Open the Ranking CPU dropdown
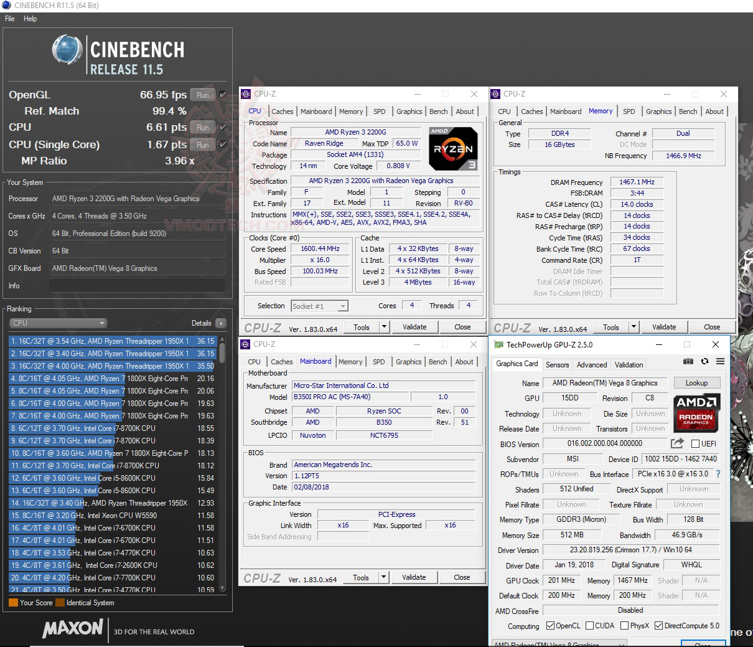753x647 pixels. point(58,323)
